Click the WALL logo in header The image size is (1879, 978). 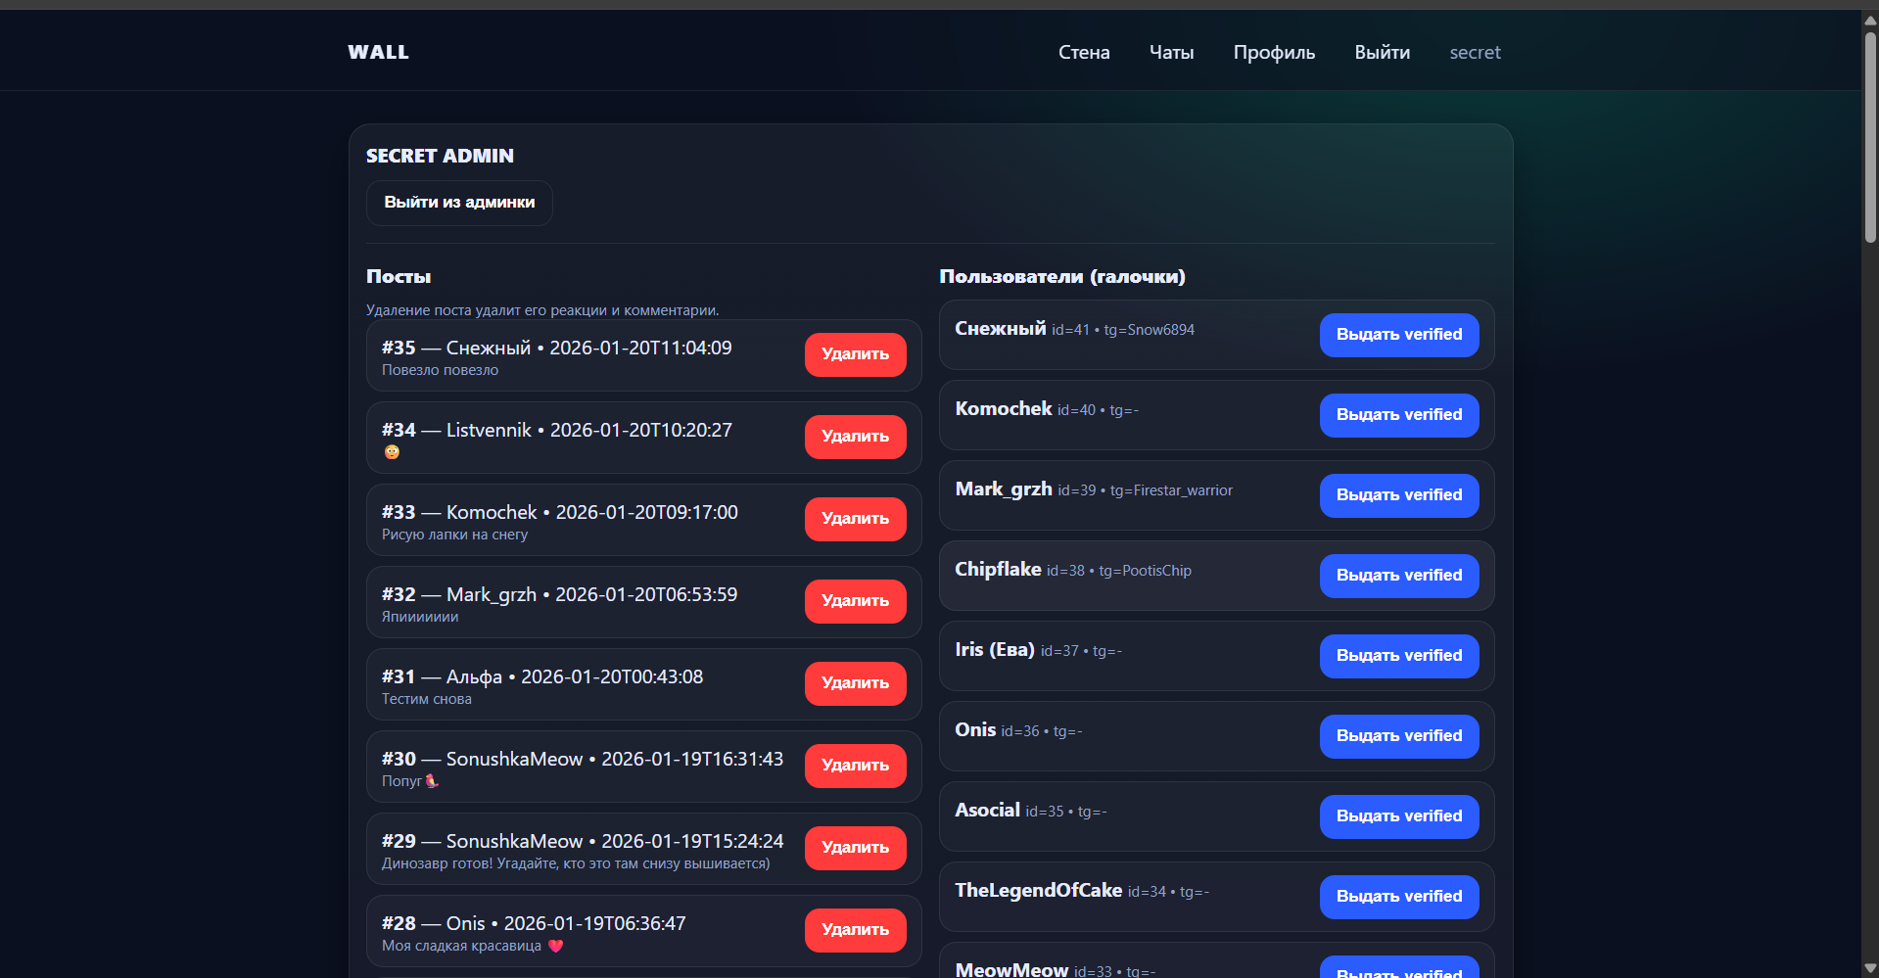coord(378,53)
